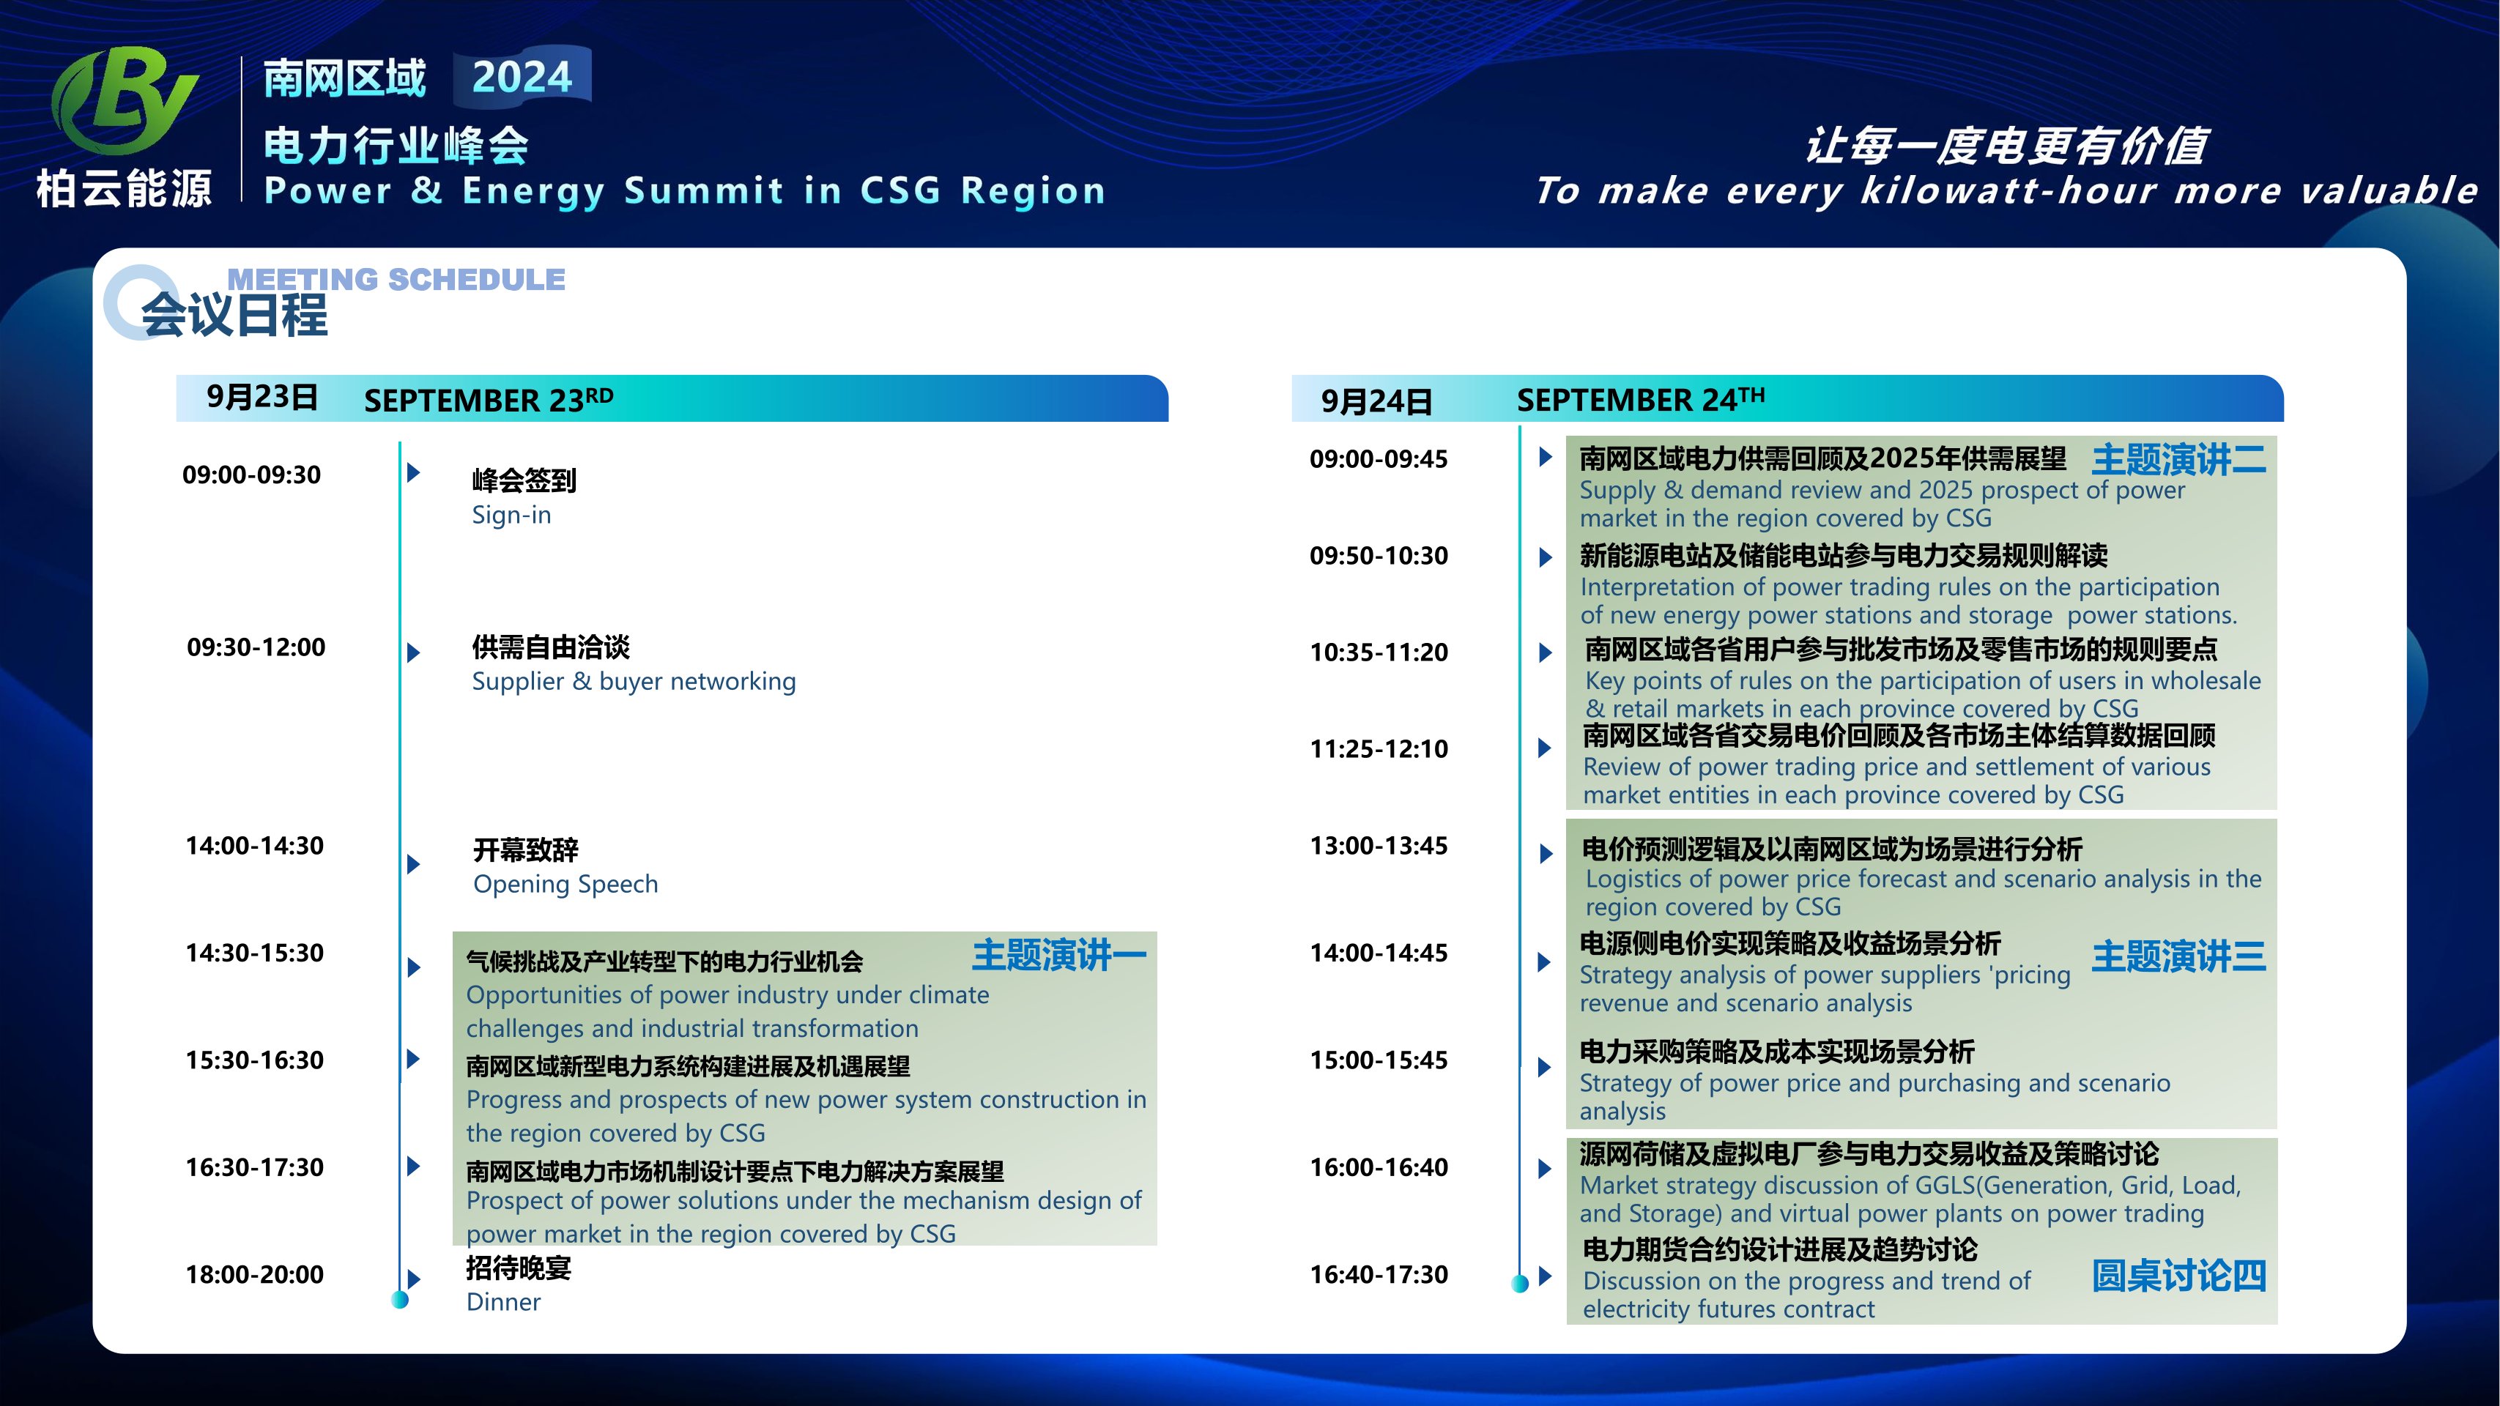The height and width of the screenshot is (1406, 2500).
Task: Click the 南网区域 title text
Action: pyautogui.click(x=344, y=78)
